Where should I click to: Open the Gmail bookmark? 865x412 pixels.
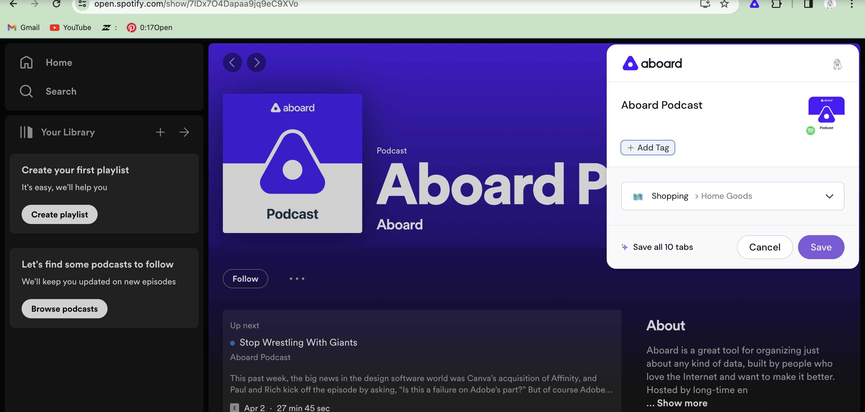pos(23,28)
